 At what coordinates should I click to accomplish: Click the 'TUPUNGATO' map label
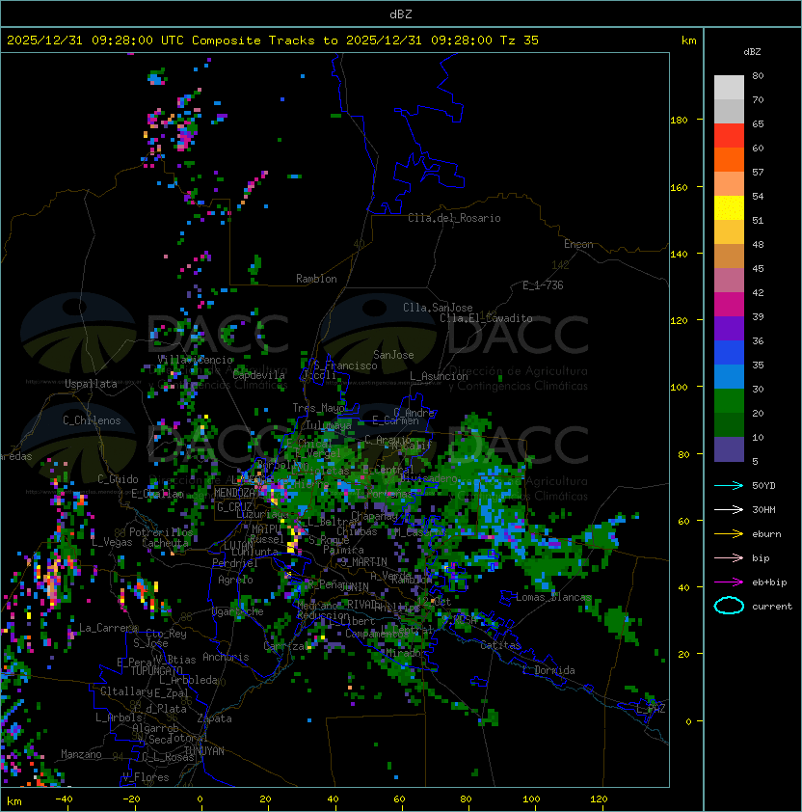point(156,671)
